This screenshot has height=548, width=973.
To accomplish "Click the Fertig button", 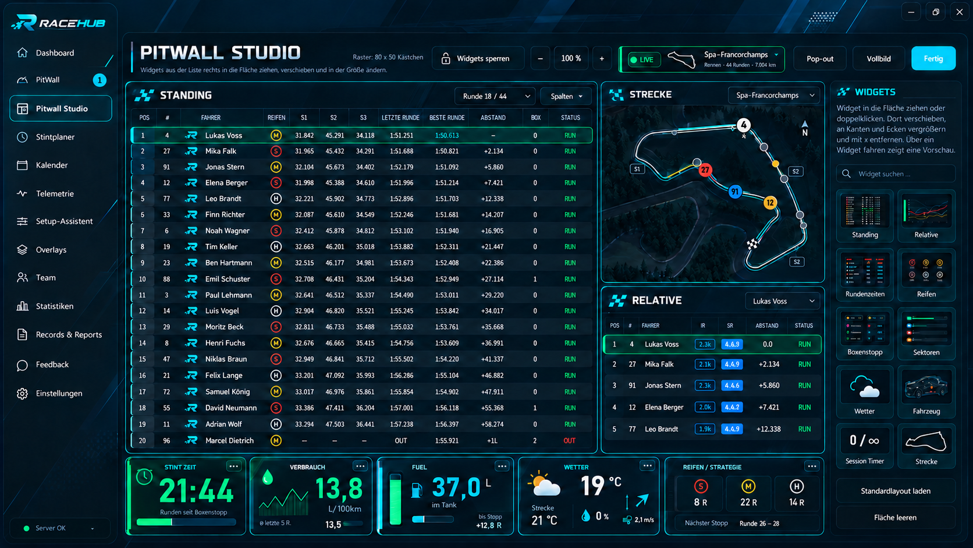I will [933, 58].
